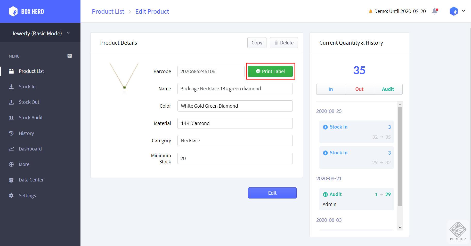Select the Audit quantity tab
The width and height of the screenshot is (471, 246).
388,89
